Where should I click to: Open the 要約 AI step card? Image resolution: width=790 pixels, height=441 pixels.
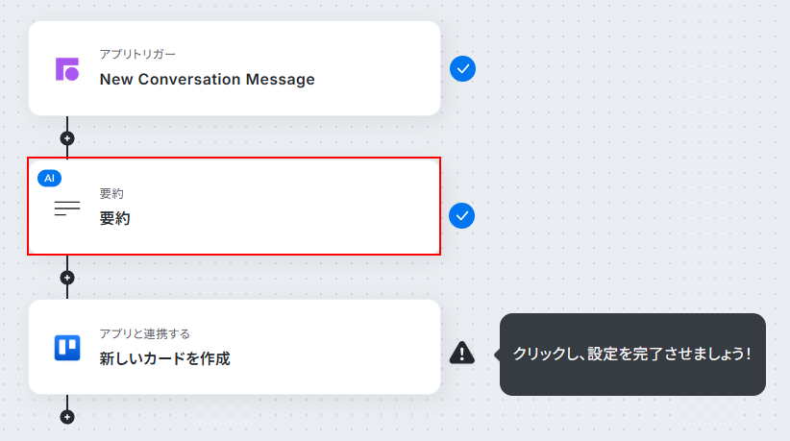click(x=235, y=207)
